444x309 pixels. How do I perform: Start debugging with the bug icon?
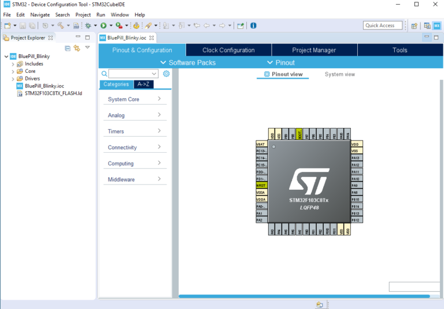(x=88, y=26)
